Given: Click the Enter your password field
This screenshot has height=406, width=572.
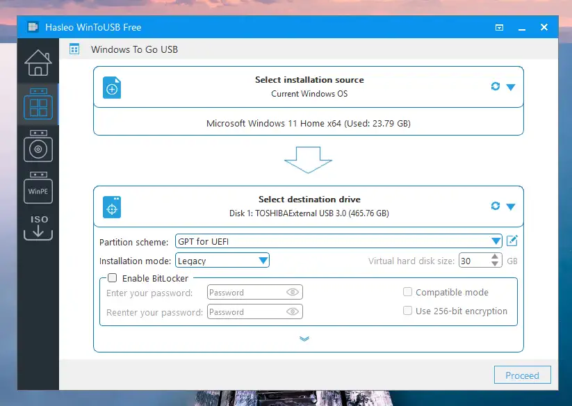Looking at the screenshot, I should (x=254, y=292).
